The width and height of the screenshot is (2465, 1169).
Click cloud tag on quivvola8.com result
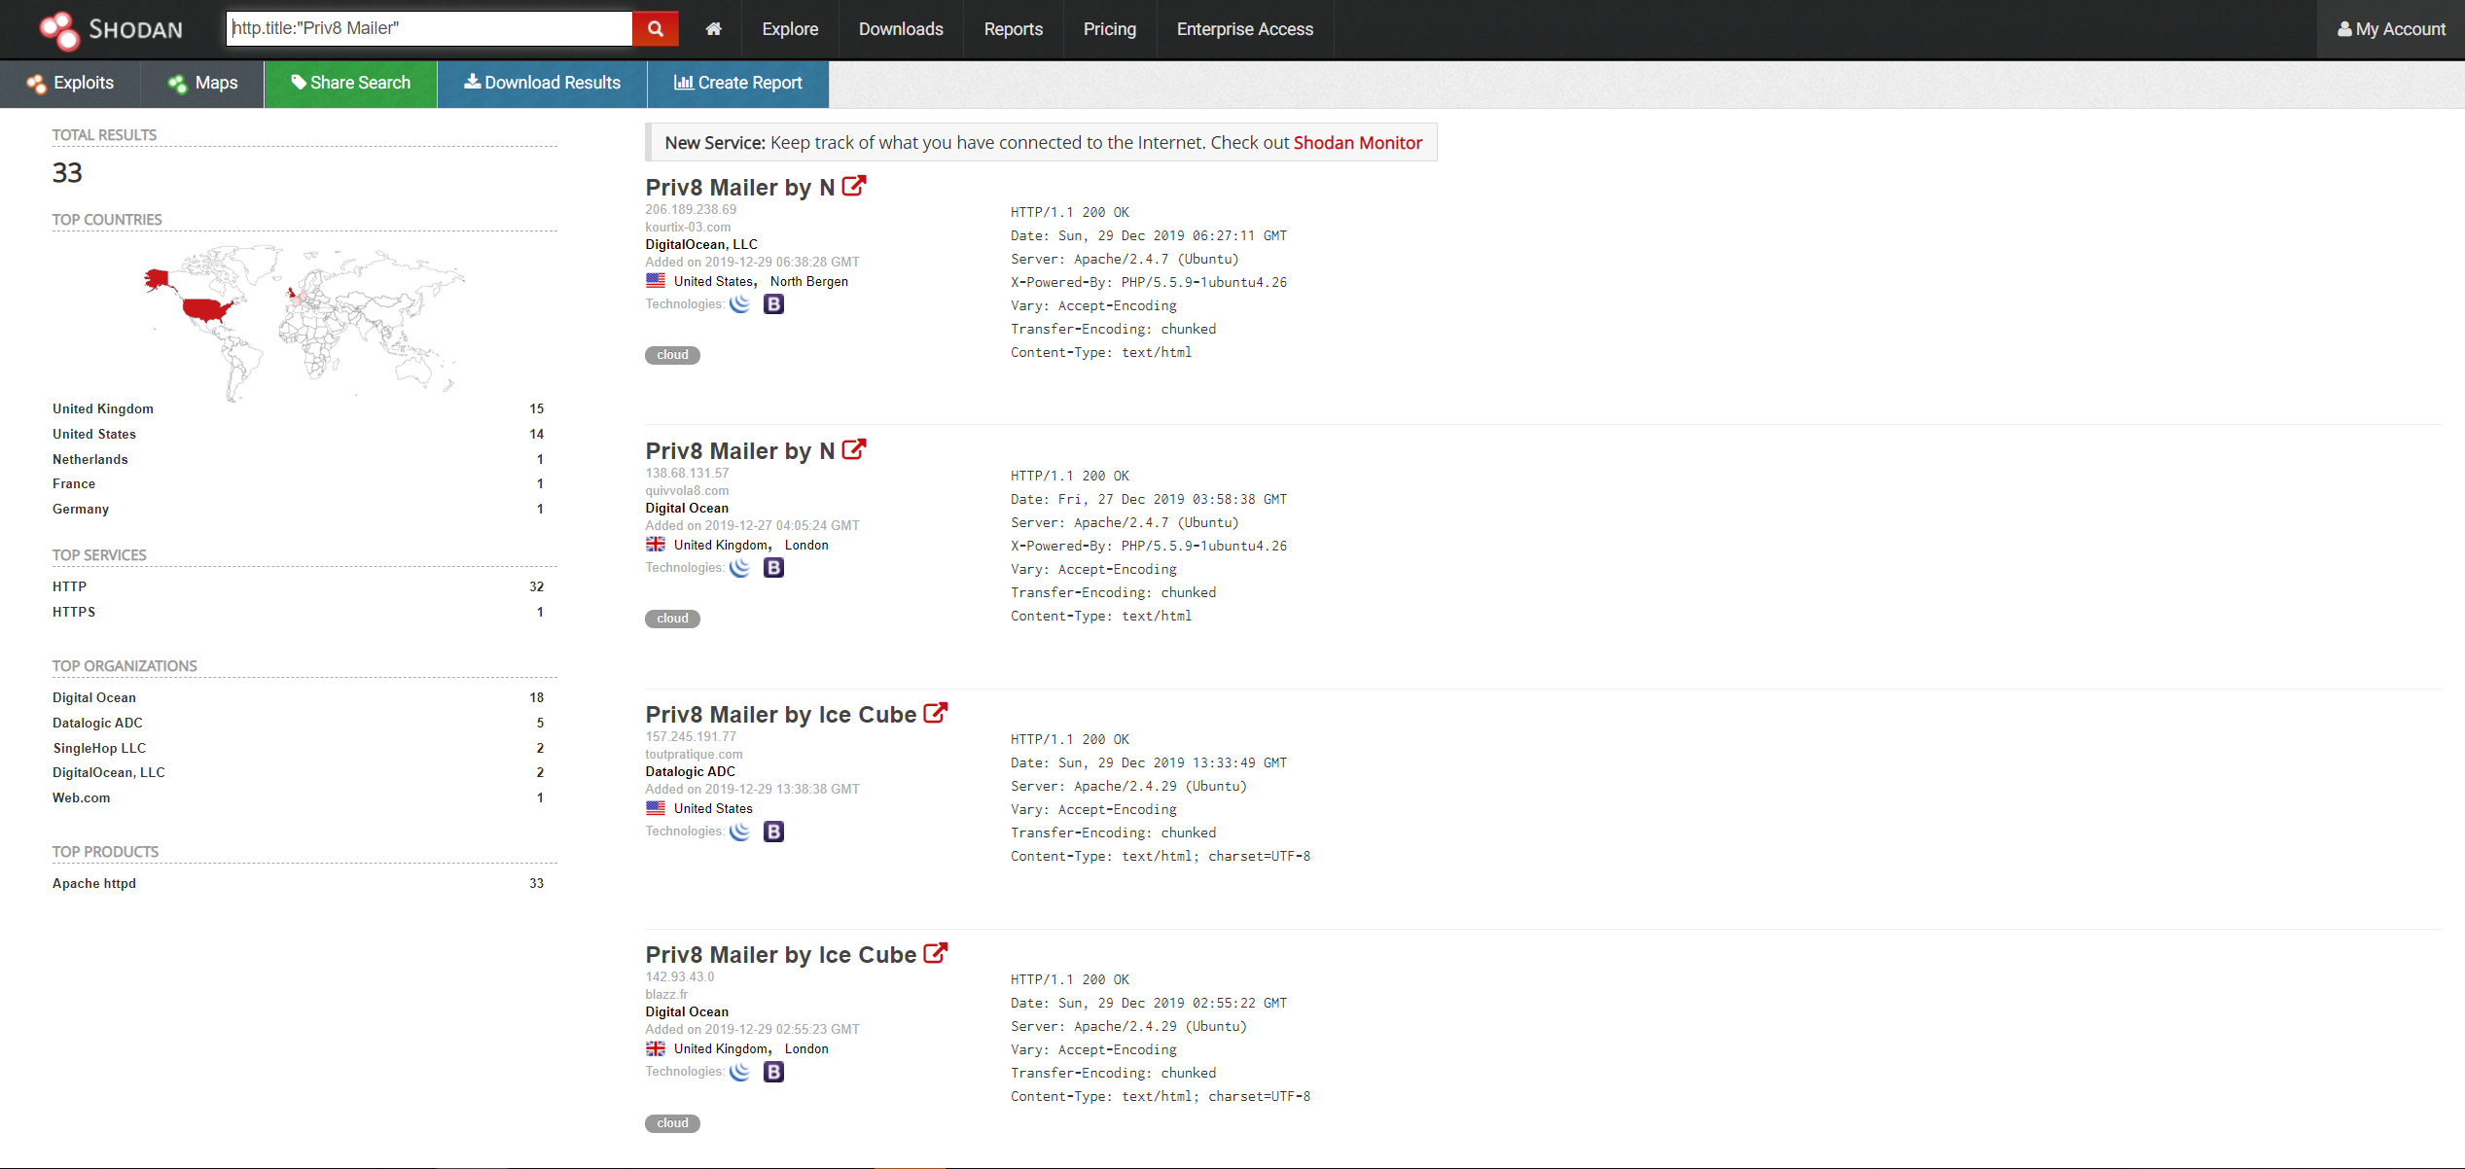click(x=672, y=619)
